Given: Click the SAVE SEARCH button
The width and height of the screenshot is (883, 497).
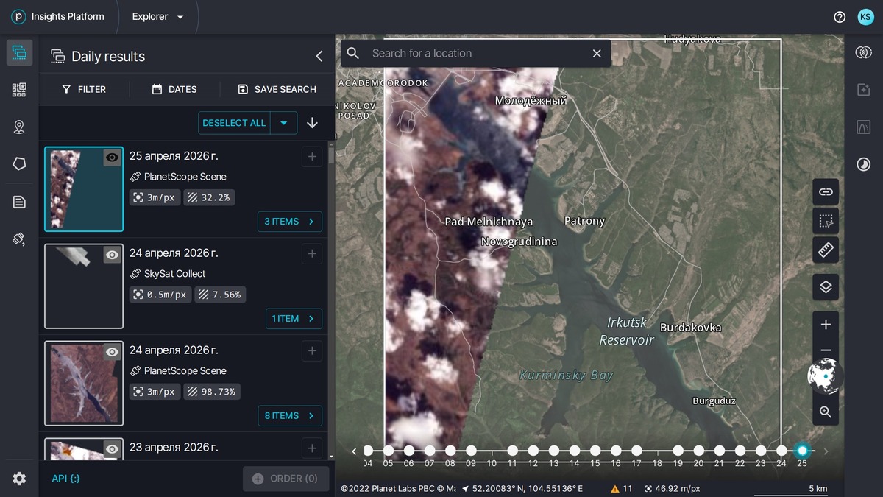Looking at the screenshot, I should (x=277, y=89).
